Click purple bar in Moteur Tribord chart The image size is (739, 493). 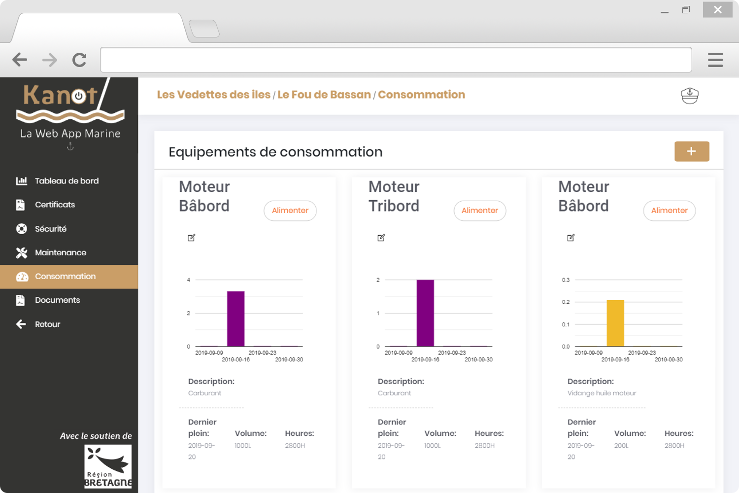(x=426, y=313)
